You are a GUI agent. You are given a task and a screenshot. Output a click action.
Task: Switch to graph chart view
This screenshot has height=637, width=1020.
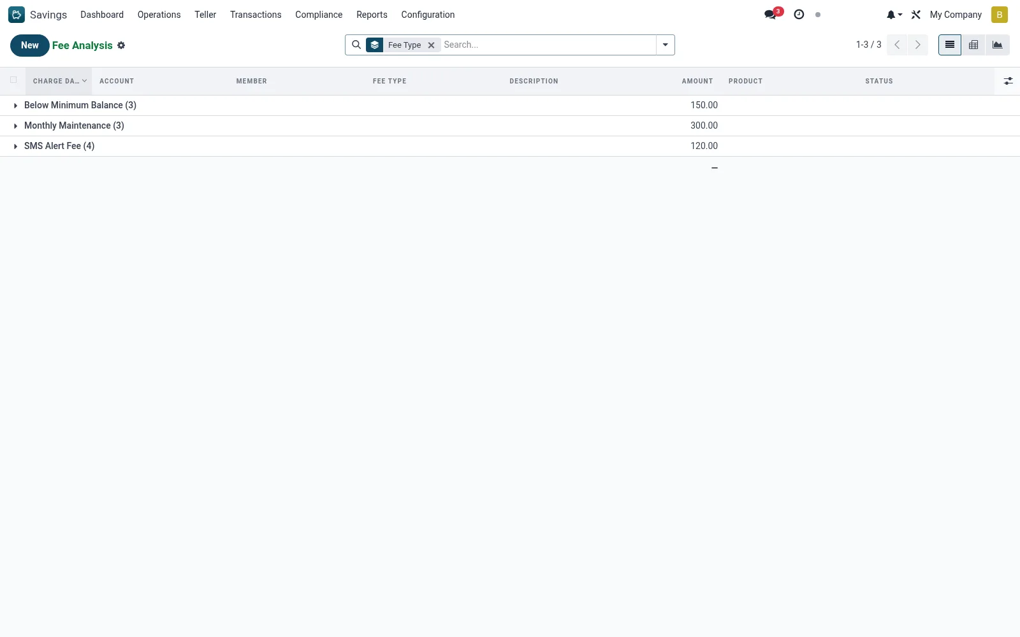point(998,45)
